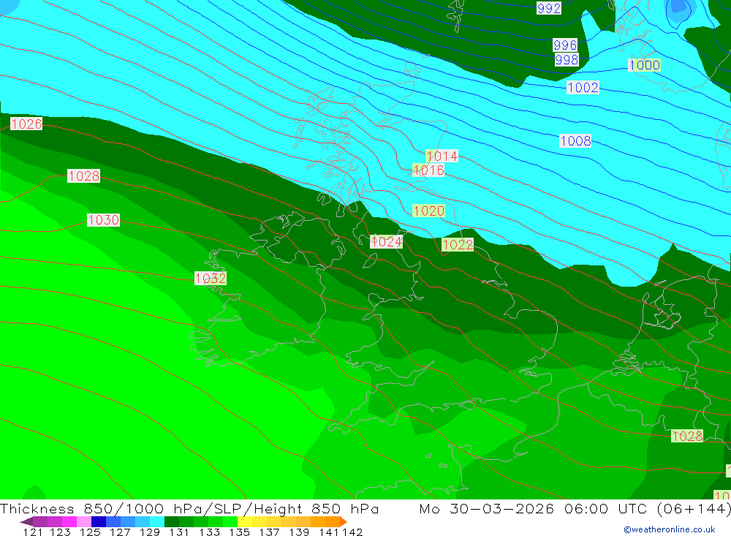Select the magenta legend swatch above 124
Screen dimensions: 731x536
[x=69, y=521]
